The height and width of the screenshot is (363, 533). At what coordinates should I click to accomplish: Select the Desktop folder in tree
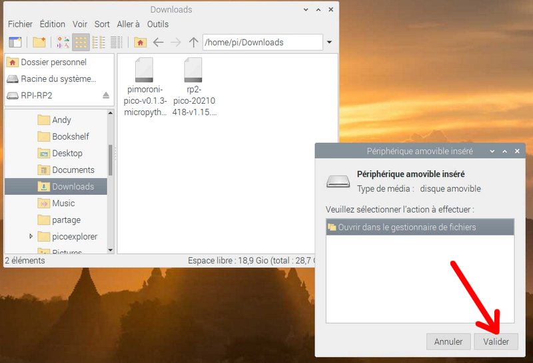56,153
